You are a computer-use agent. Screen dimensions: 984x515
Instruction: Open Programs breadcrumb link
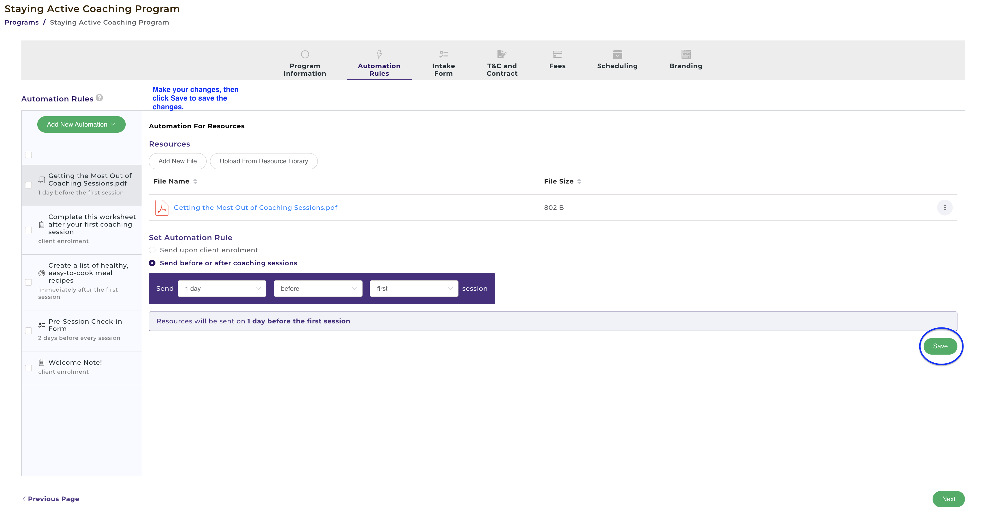tap(21, 23)
